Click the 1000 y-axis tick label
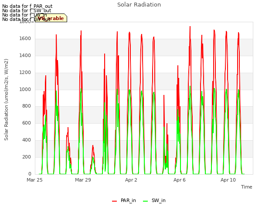 coord(25,89)
